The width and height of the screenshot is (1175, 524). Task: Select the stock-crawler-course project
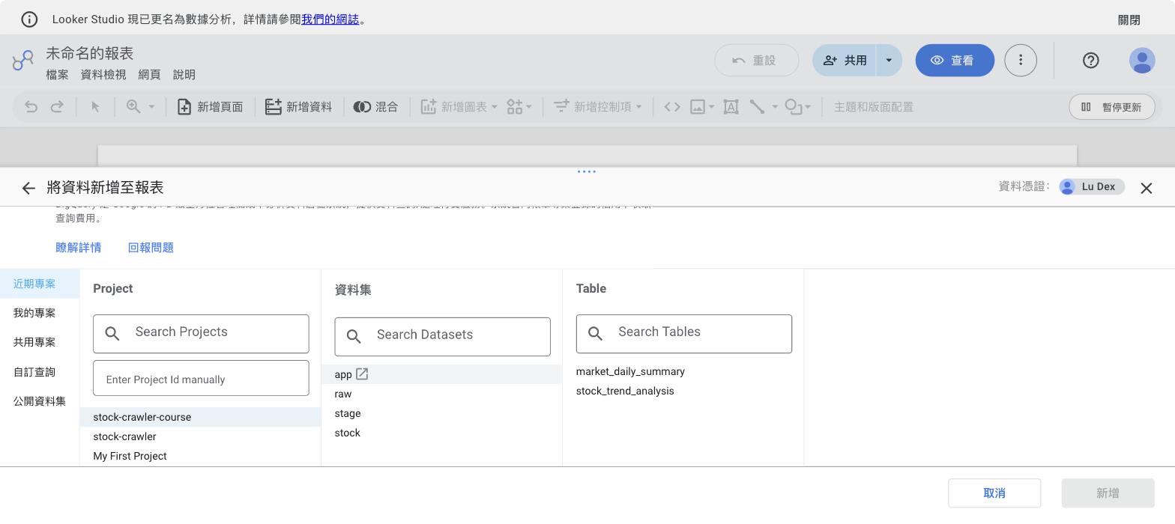point(200,417)
